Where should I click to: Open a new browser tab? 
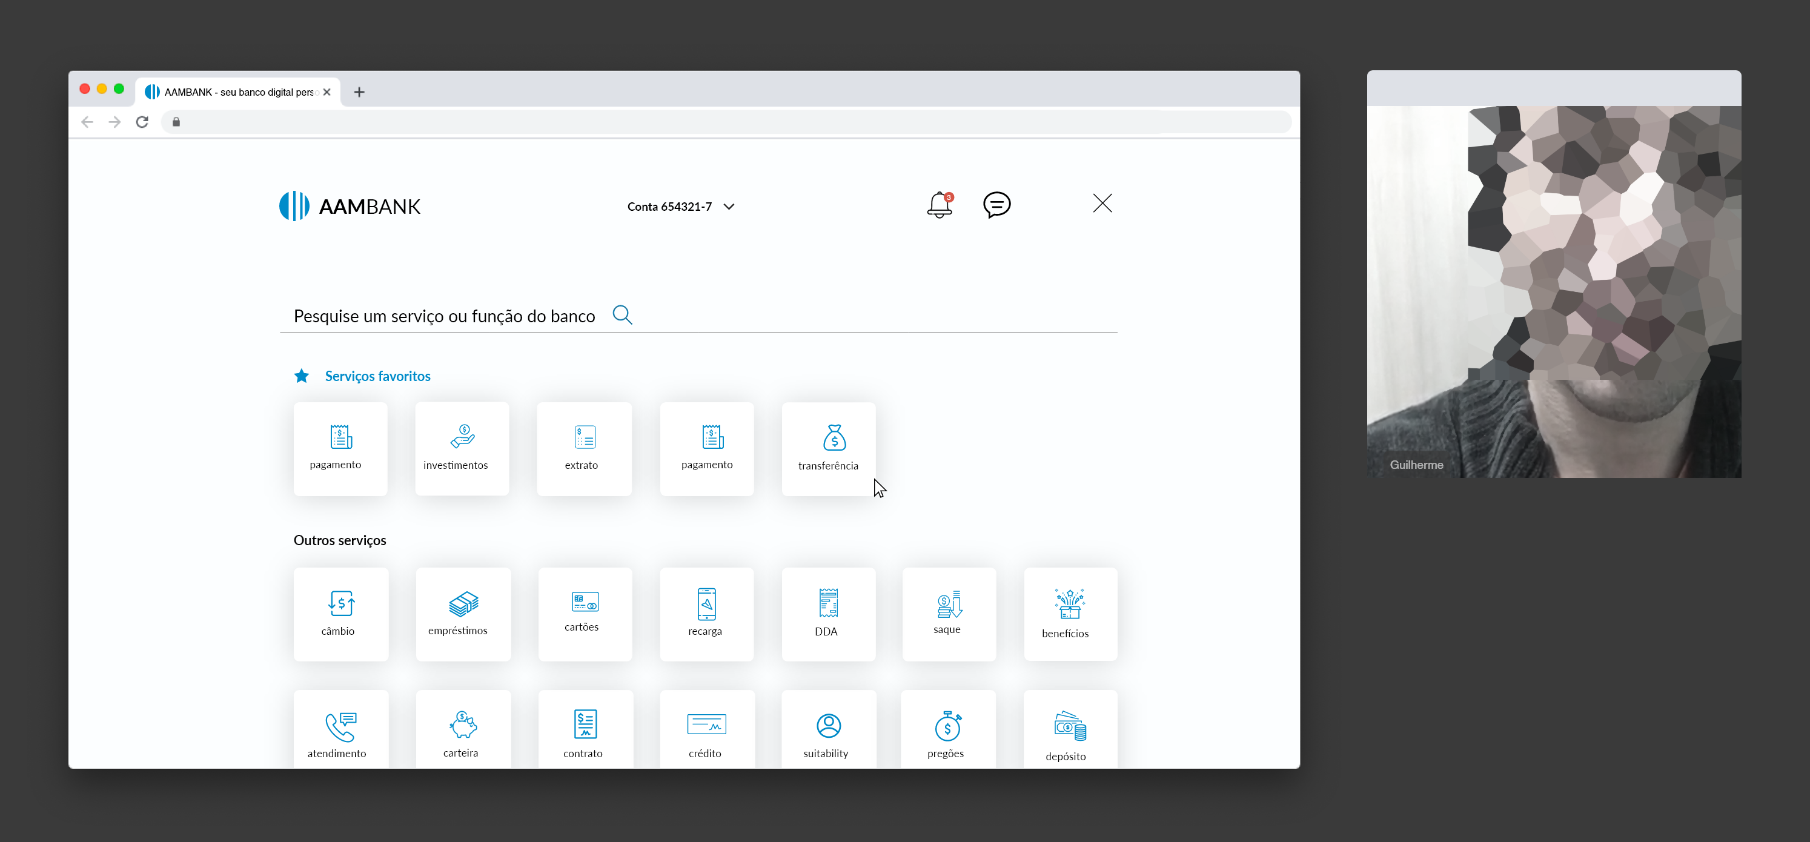359,92
